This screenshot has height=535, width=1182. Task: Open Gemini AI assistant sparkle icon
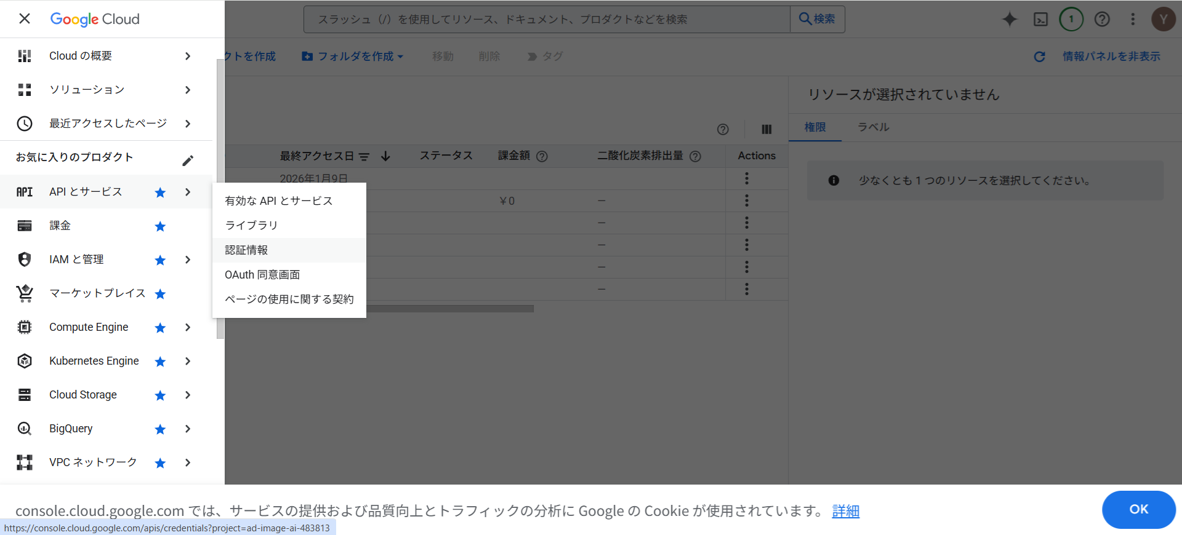point(1010,19)
